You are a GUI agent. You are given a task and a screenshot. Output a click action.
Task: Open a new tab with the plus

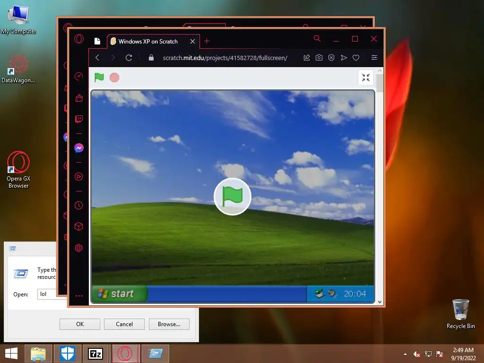(207, 41)
